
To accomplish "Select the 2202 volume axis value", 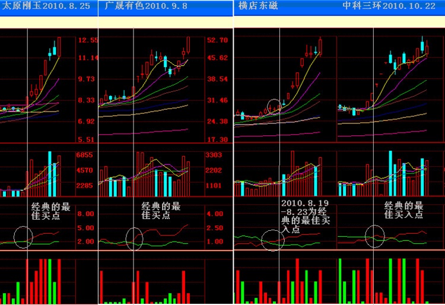I will [x=214, y=170].
